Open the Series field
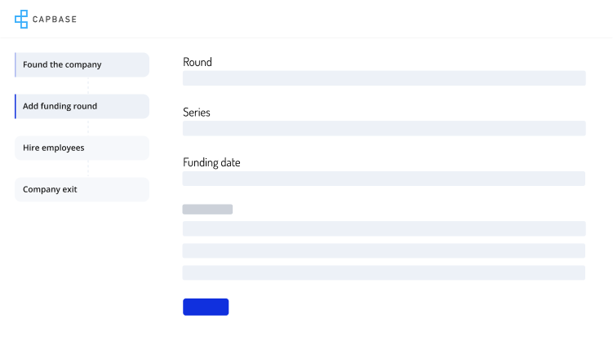 tap(384, 128)
